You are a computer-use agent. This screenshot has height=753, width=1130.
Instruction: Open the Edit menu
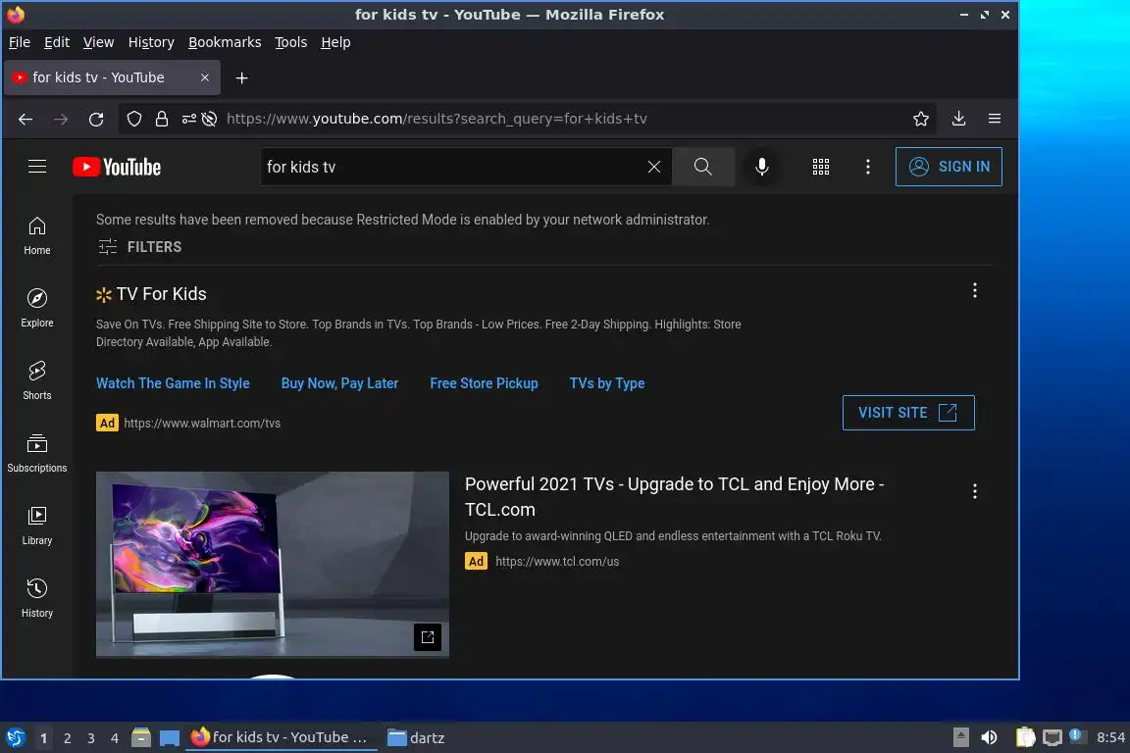56,42
